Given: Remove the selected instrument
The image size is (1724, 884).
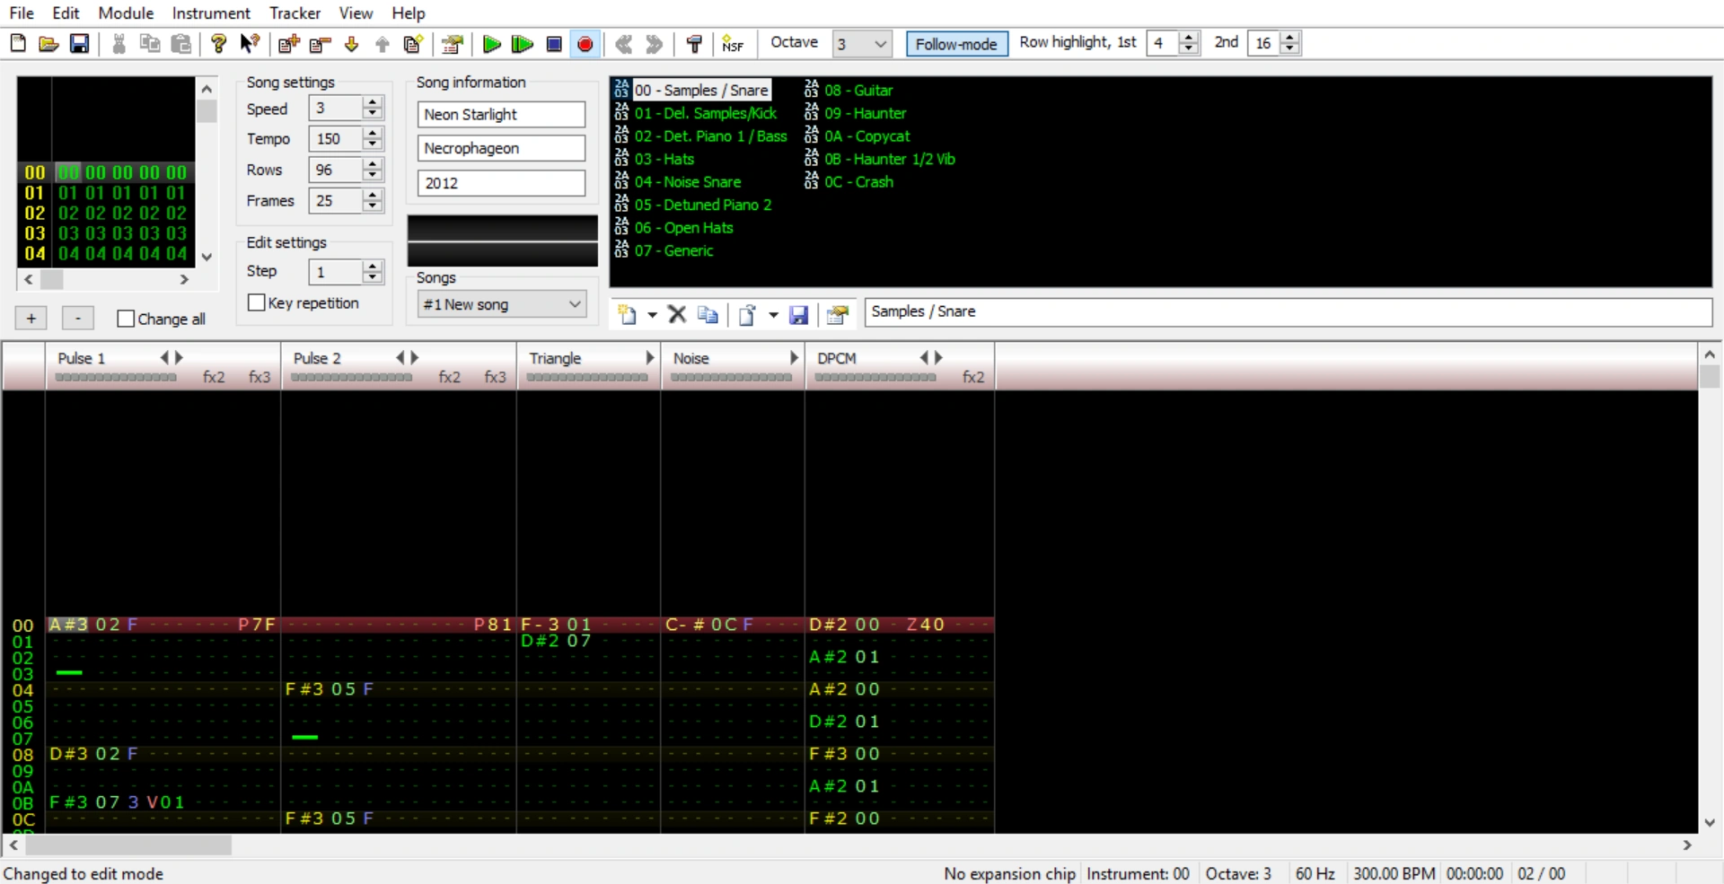Looking at the screenshot, I should [x=676, y=315].
